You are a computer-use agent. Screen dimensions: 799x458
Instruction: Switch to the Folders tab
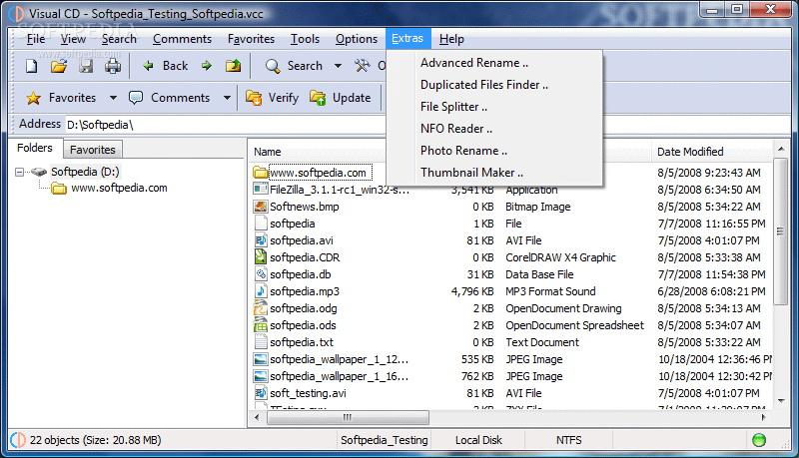tap(35, 148)
